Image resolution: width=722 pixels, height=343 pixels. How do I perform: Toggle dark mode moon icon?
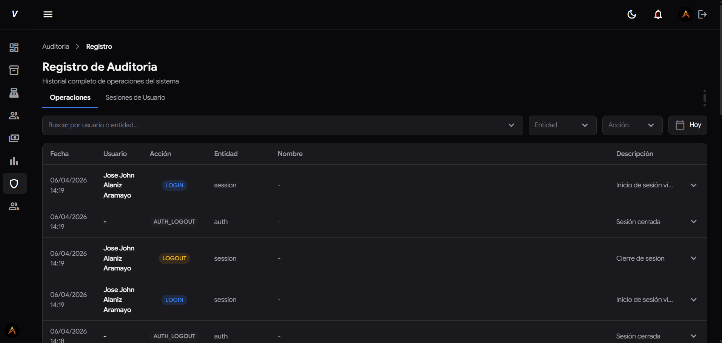(x=631, y=14)
